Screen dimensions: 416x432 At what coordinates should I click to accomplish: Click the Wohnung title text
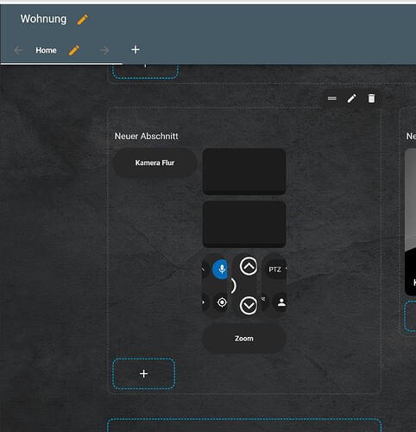(x=43, y=19)
